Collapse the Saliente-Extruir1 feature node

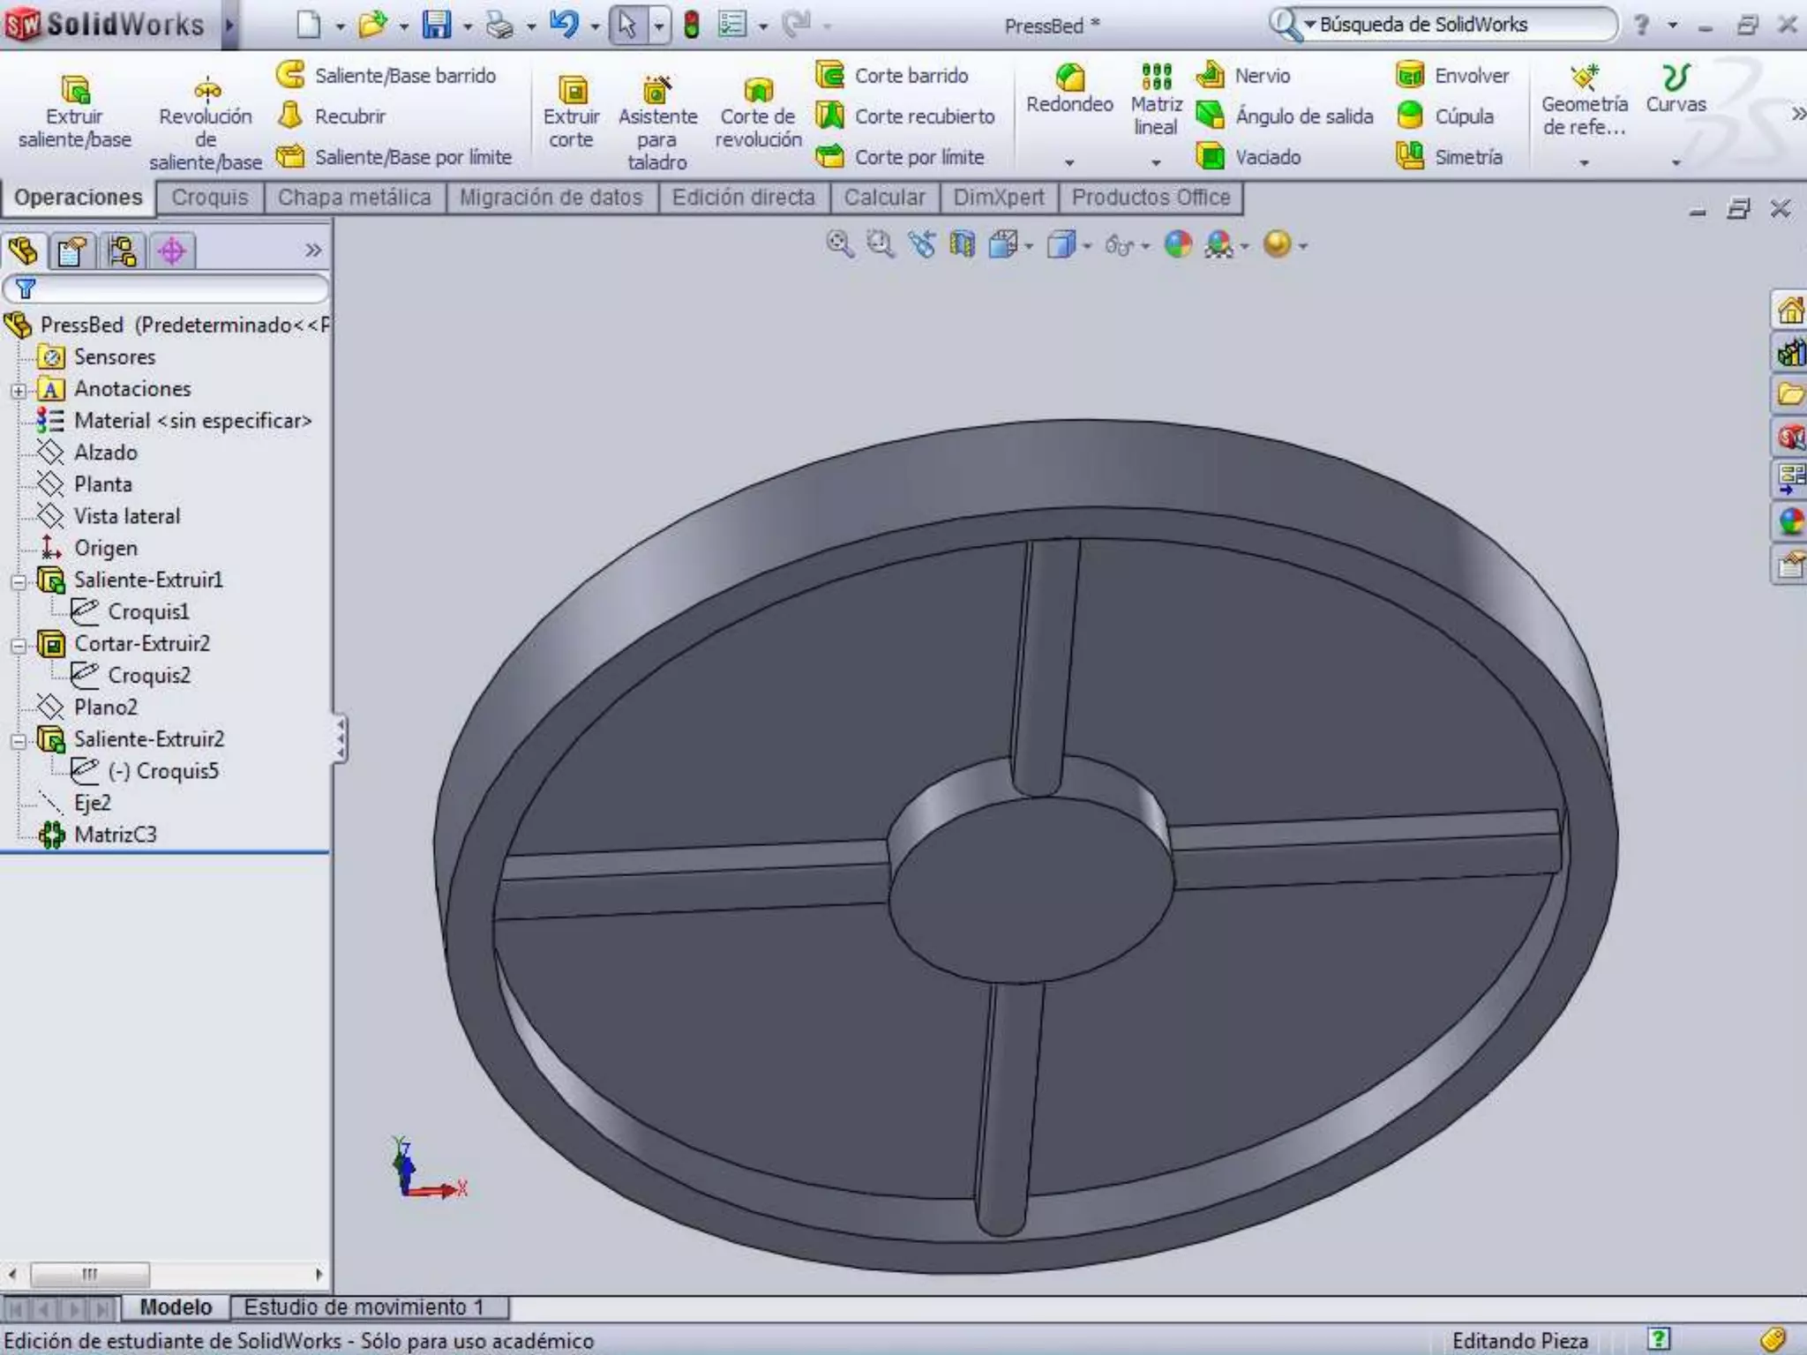[x=19, y=581]
